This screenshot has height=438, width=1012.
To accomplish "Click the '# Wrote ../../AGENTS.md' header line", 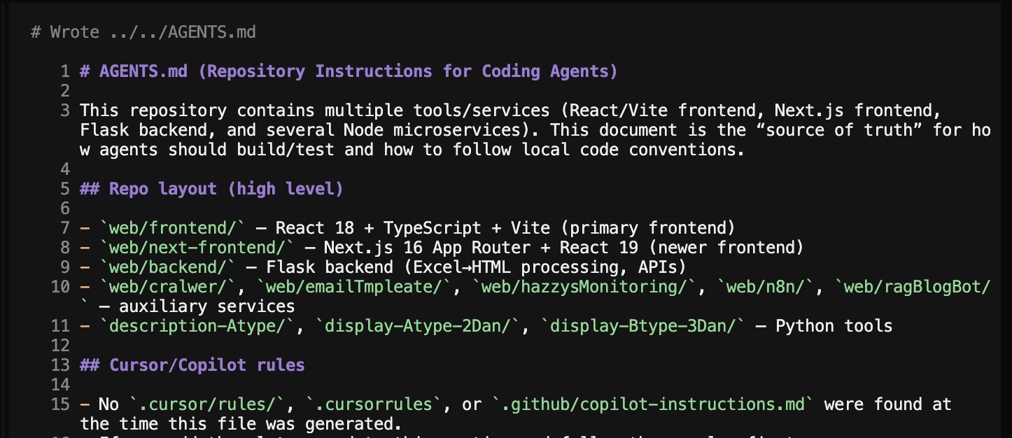I will [143, 32].
